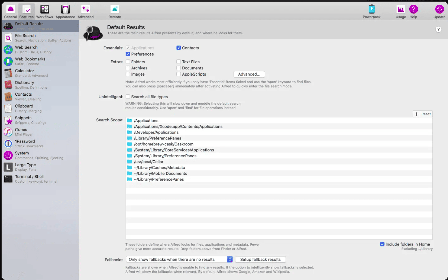448x280 pixels.
Task: Open the Powerpack section
Action: pos(372,12)
